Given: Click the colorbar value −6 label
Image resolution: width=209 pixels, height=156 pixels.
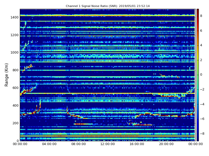Looking at the screenshot, I should [202, 119].
